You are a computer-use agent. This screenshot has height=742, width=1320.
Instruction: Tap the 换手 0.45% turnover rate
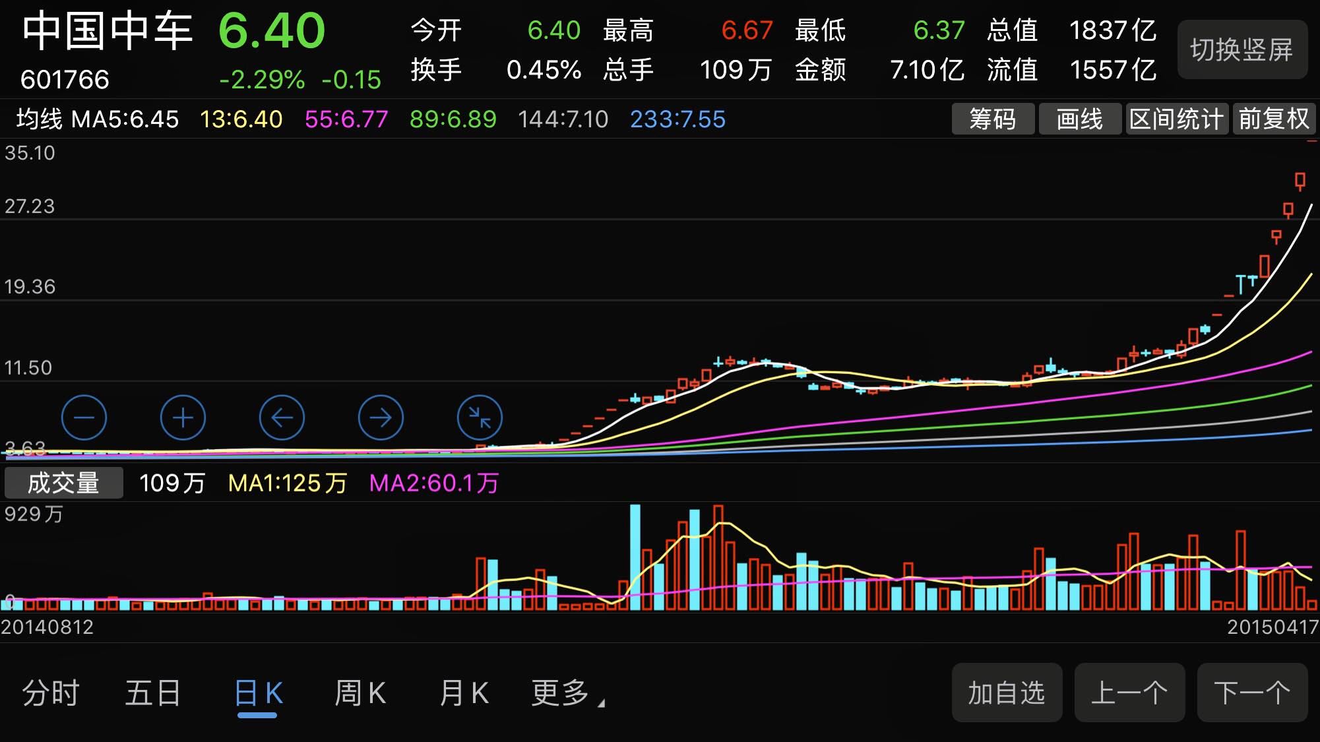pos(496,69)
